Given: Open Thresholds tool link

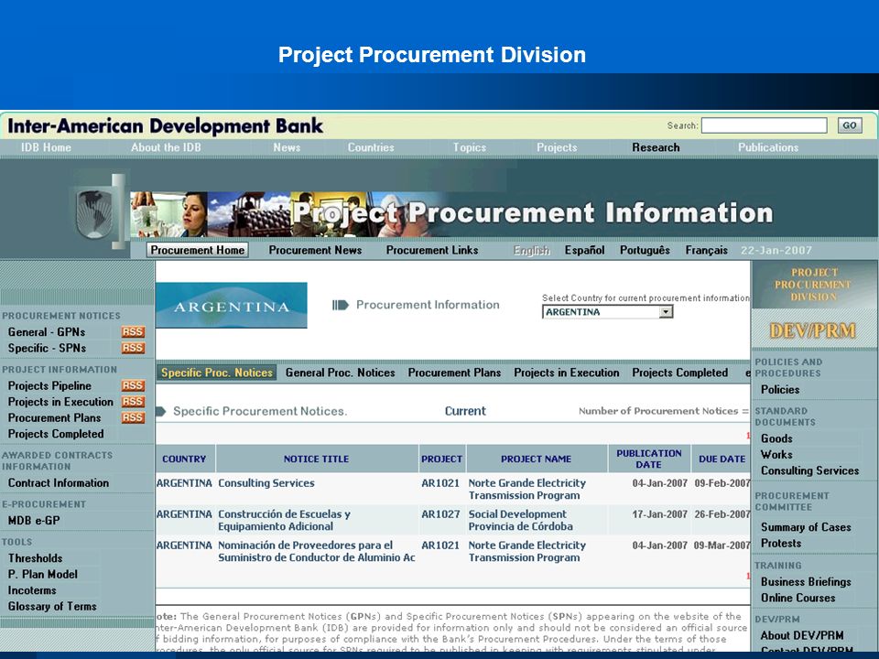Looking at the screenshot, I should click(x=35, y=558).
